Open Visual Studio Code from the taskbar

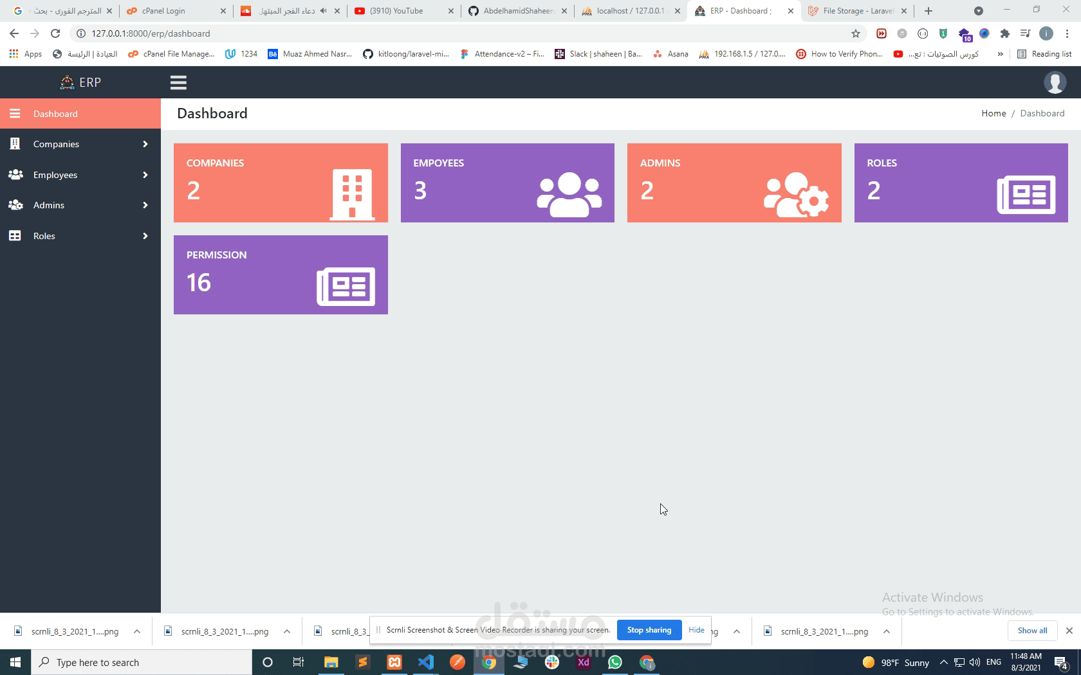coord(426,662)
